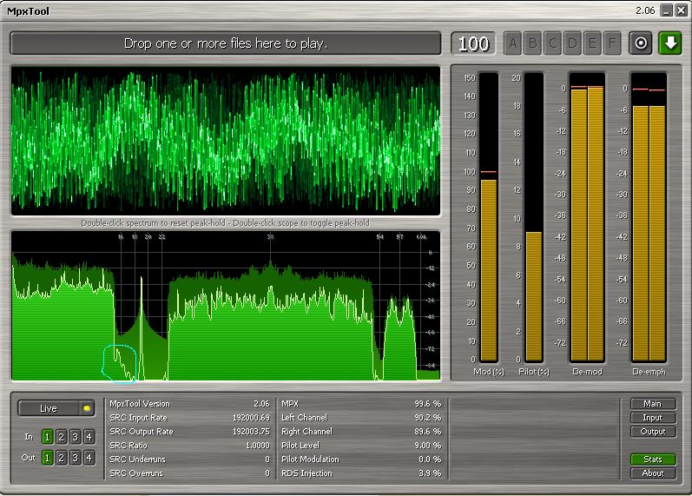Click the SRC Ratio stats row
Viewport: 692px width, 496px height.
pos(189,446)
